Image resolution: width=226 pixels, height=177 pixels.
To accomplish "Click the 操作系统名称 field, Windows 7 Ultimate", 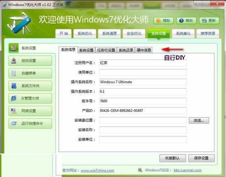I will pyautogui.click(x=143, y=82).
